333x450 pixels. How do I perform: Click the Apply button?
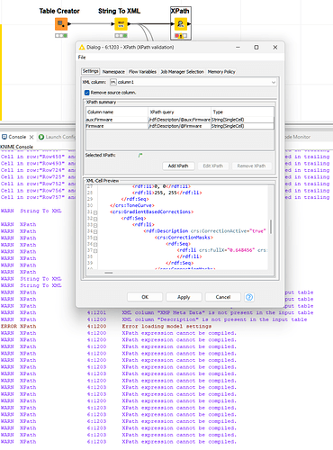184,297
